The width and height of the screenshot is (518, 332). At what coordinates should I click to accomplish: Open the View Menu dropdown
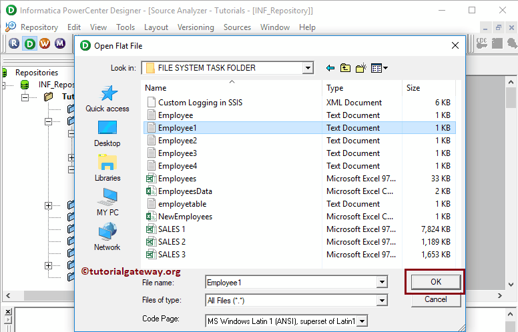pos(379,68)
